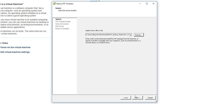Screen dimensions: 208x104
Task: Select the Source wizard step
Action: click(58, 19)
